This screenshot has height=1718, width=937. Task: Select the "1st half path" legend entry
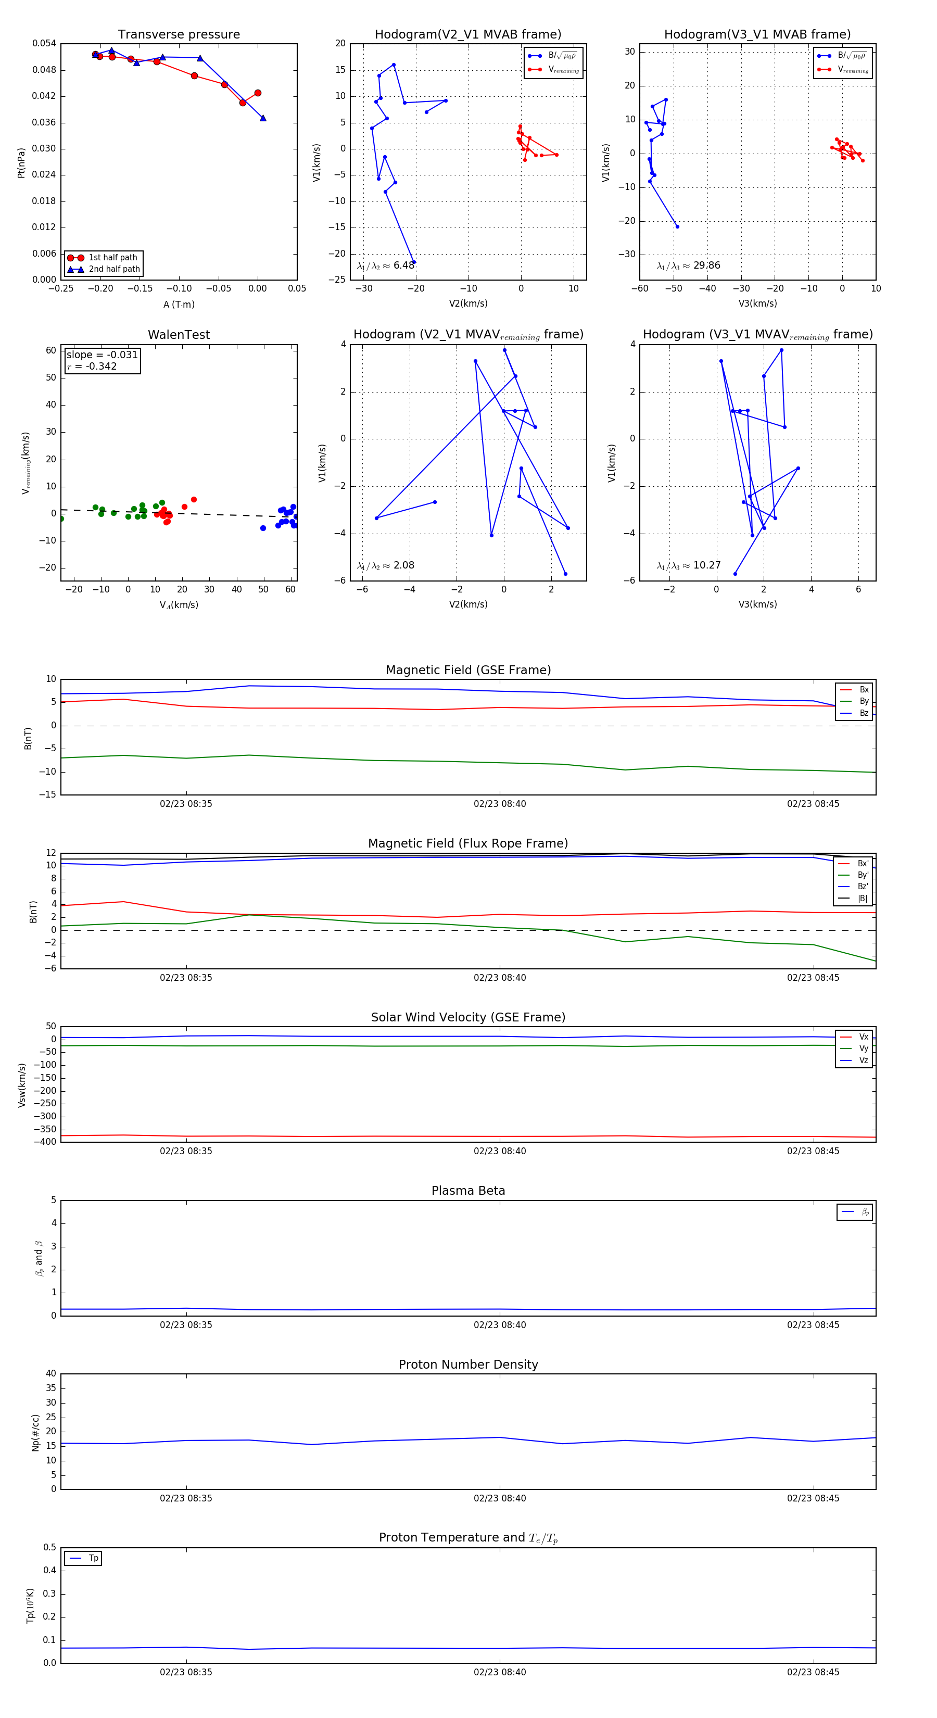tap(103, 257)
